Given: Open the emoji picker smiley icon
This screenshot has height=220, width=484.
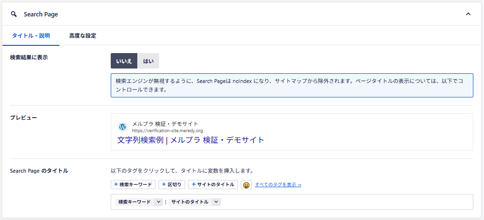Looking at the screenshot, I should [247, 185].
